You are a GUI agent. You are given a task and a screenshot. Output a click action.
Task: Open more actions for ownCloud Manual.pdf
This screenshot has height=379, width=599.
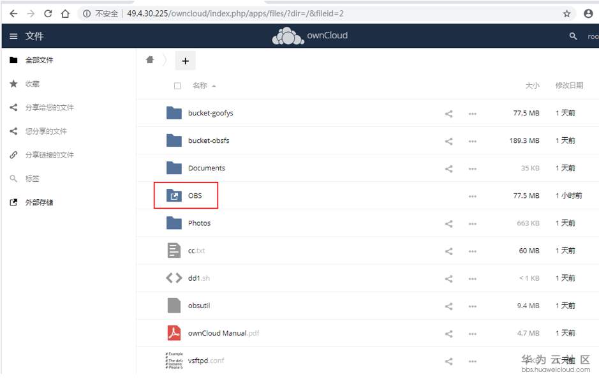coord(473,334)
